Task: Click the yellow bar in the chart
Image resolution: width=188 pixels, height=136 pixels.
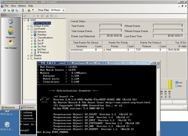Action: pyautogui.click(x=170, y=85)
